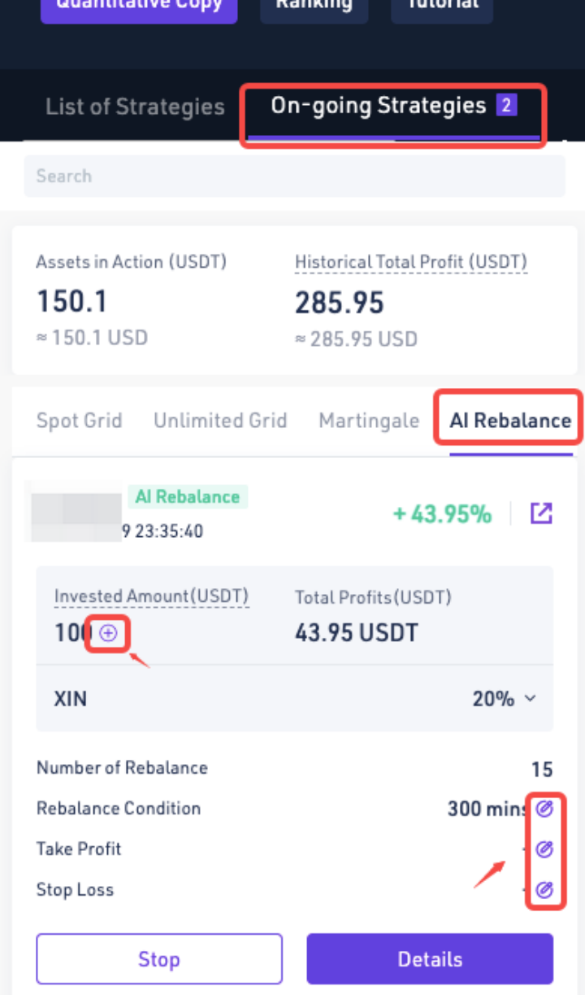Edit the Take Profit setting
This screenshot has width=585, height=995.
(x=545, y=849)
